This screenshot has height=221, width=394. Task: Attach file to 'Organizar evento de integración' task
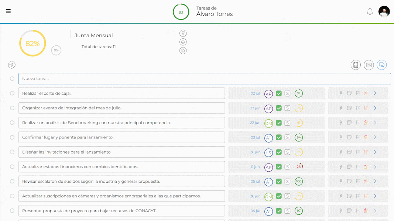[x=341, y=108]
